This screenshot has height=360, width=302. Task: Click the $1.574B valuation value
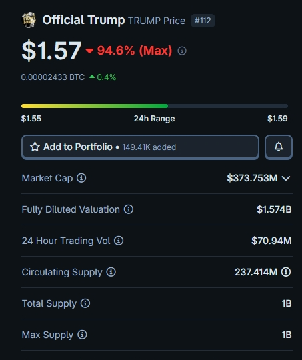[274, 209]
